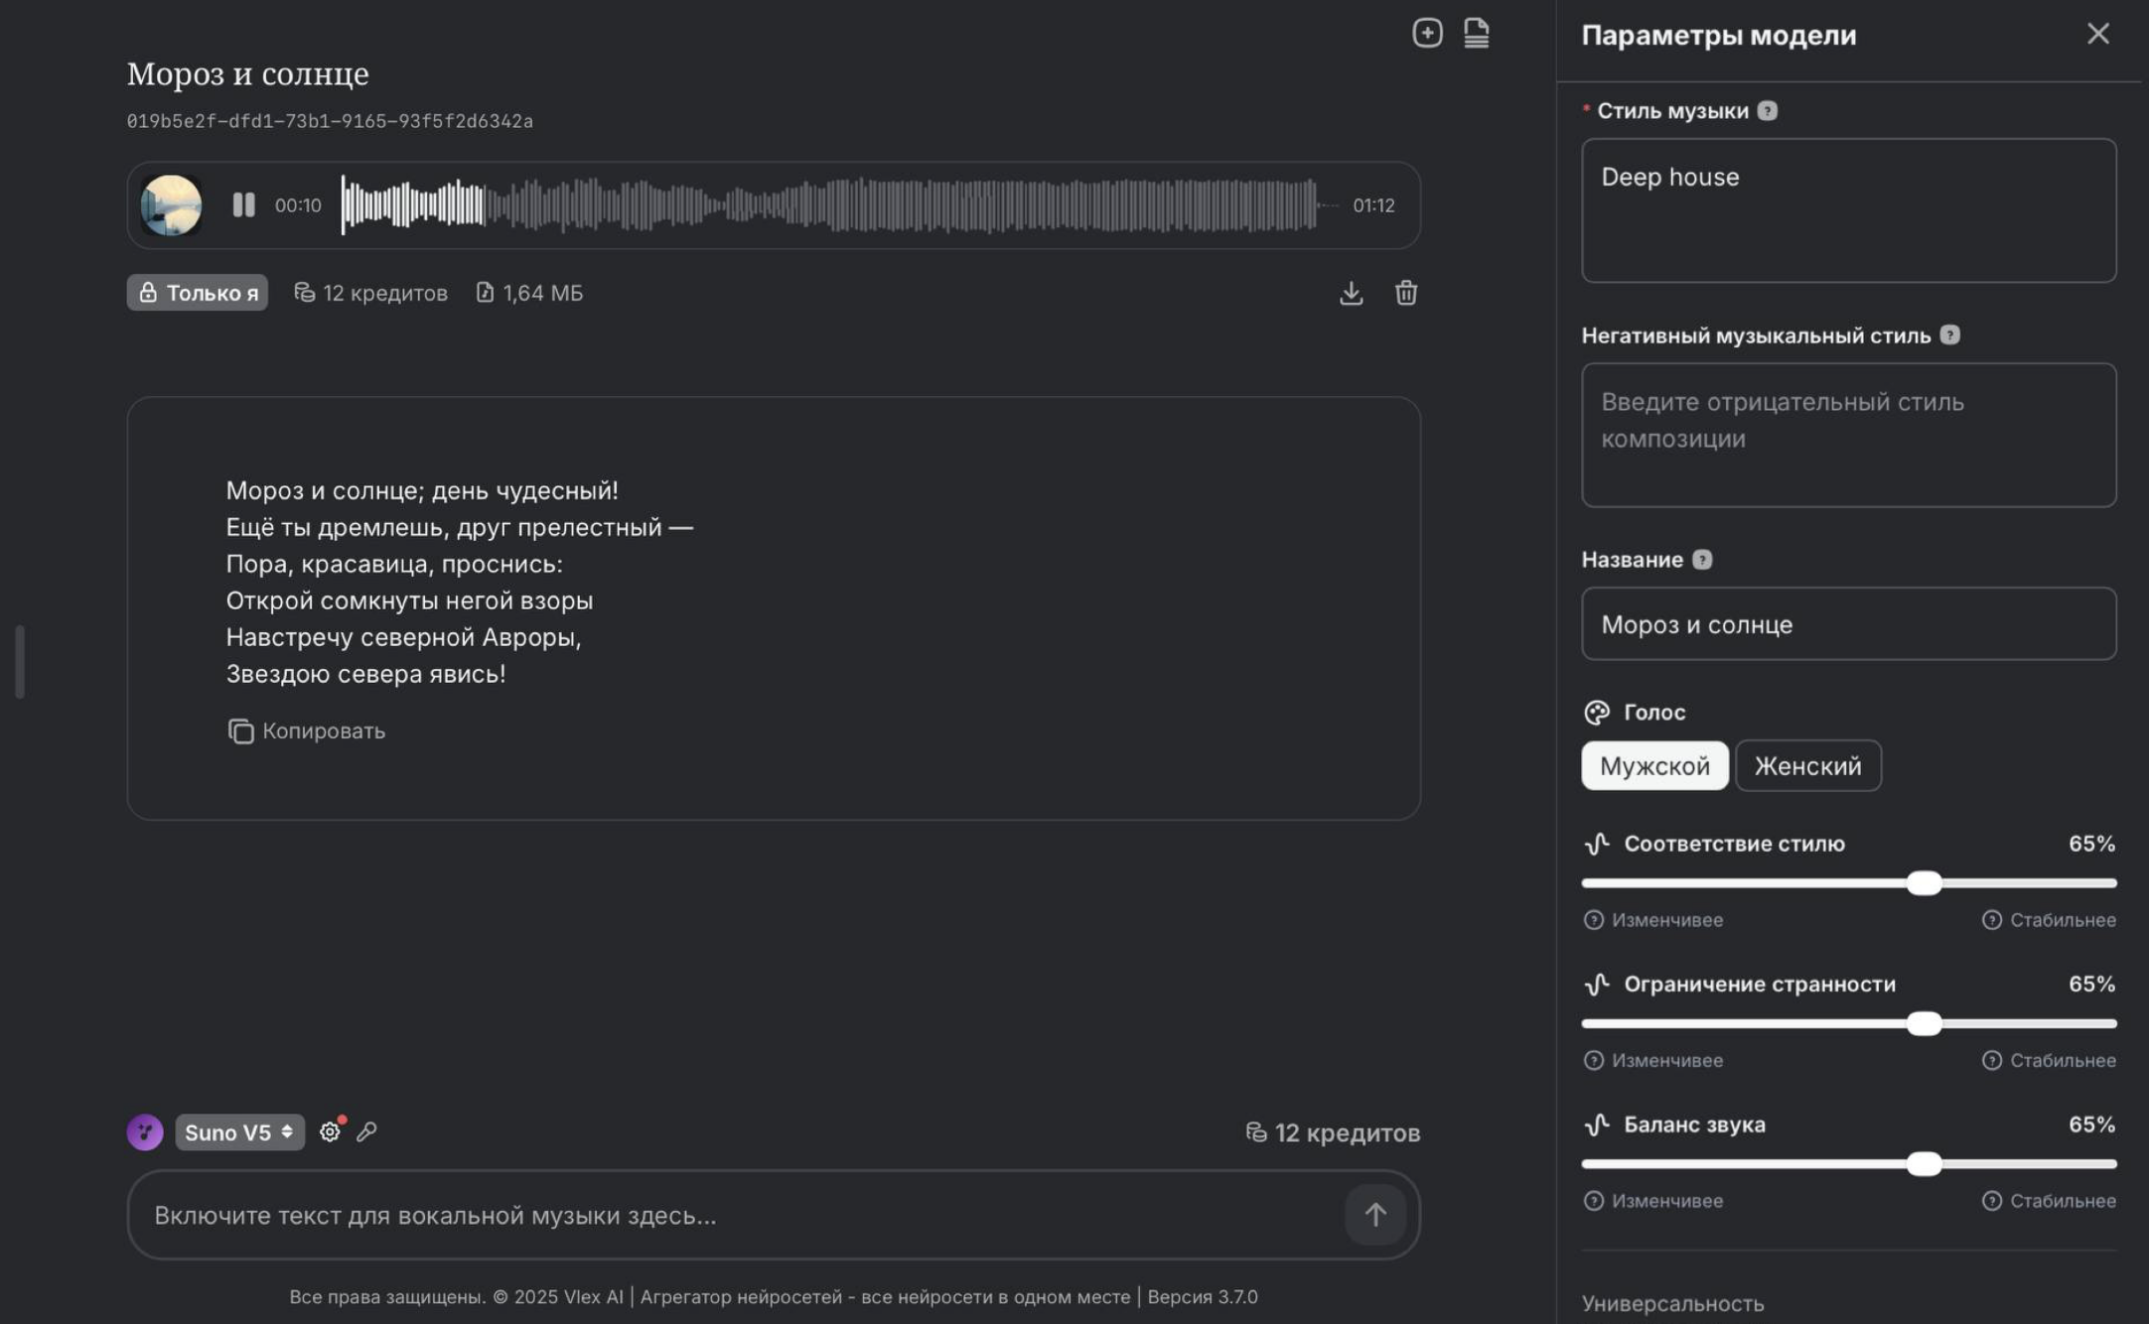
Task: Download the generated song
Action: (1351, 293)
